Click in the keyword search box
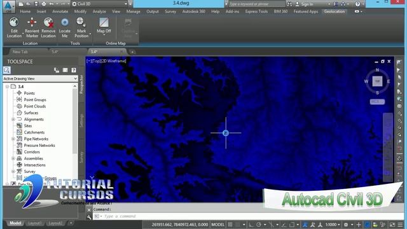The image size is (407, 229). (x=256, y=4)
